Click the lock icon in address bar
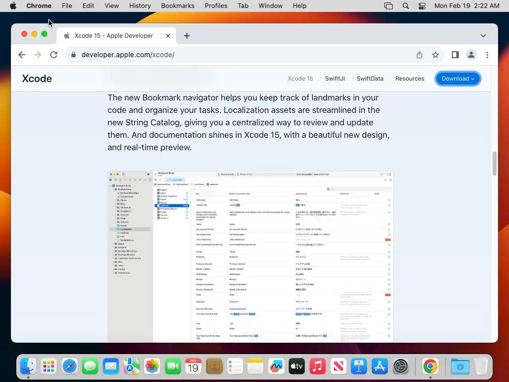Viewport: 509px width, 382px height. pos(74,55)
